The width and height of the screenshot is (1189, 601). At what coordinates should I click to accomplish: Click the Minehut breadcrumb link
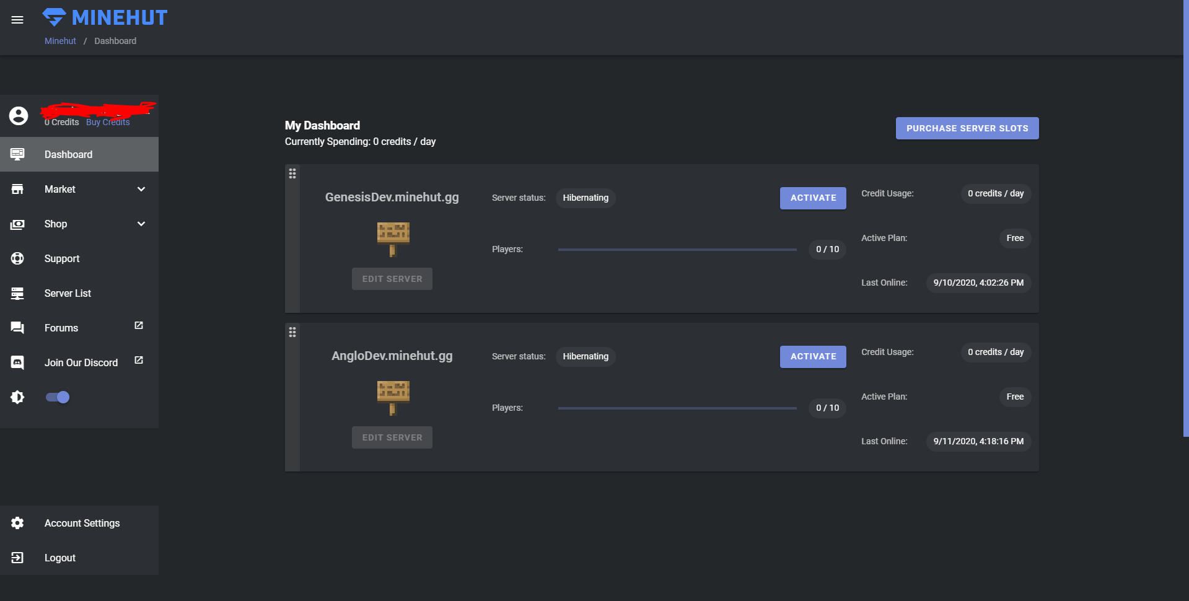coord(60,41)
